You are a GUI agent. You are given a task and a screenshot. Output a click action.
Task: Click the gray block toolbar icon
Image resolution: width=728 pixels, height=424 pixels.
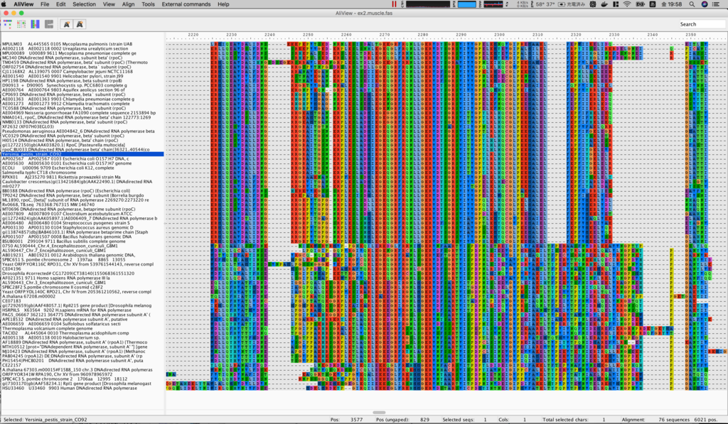[x=49, y=23]
